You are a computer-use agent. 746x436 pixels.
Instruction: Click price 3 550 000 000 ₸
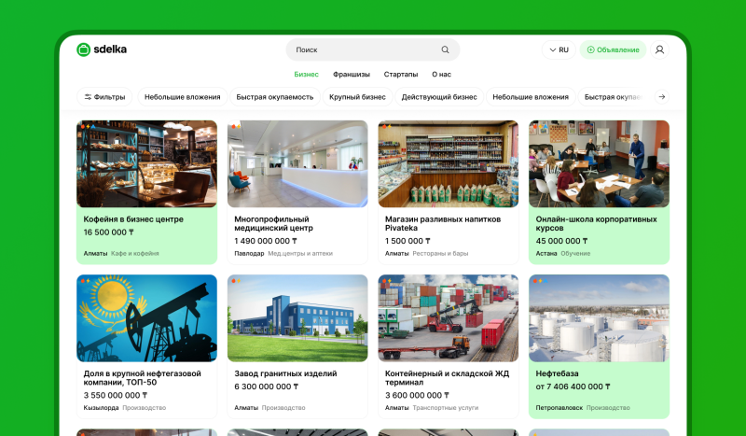(x=115, y=396)
